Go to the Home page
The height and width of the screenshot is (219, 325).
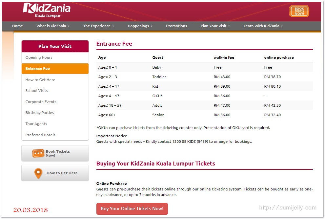(x=17, y=26)
